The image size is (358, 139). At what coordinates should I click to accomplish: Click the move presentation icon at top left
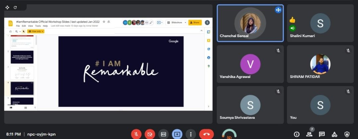click(x=7, y=7)
